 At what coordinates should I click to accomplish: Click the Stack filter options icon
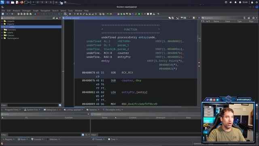coord(83,135)
